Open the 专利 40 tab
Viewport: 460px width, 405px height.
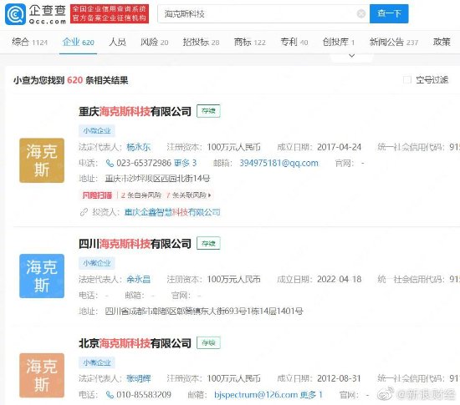pos(294,42)
